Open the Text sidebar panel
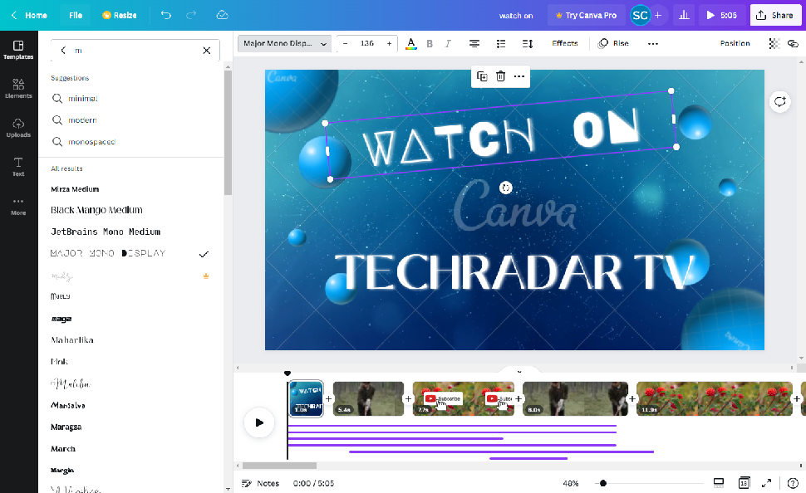This screenshot has width=806, height=493. coord(18,167)
